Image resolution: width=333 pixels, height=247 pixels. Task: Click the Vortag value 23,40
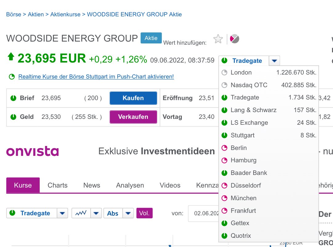206,117
